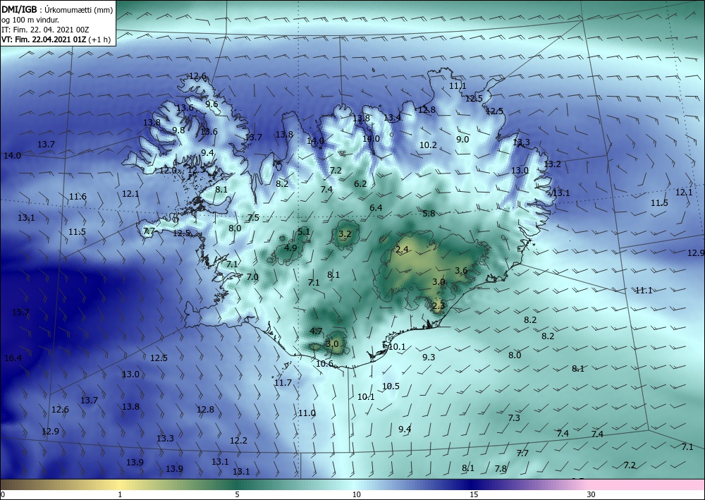This screenshot has width=705, height=500.
Task: Click the 10.5 value over the sea
Action: click(391, 386)
